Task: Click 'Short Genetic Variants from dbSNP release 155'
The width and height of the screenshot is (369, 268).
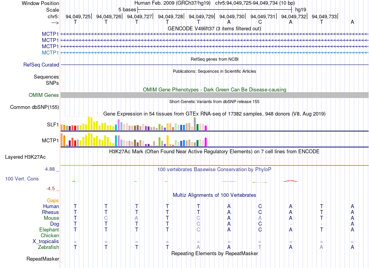Action: tap(214, 102)
